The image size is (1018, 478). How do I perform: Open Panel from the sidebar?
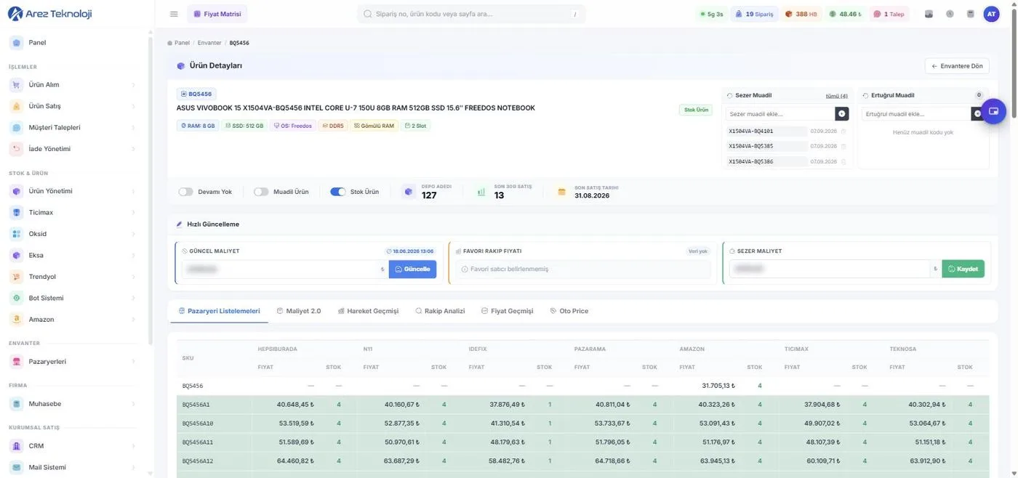pos(73,43)
